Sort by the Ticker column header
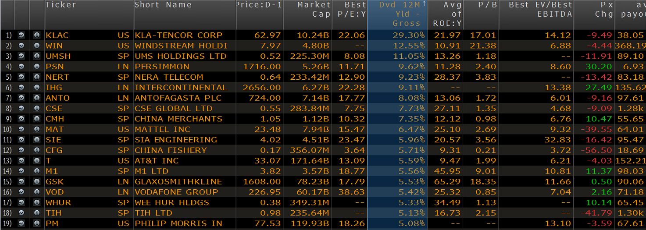646x230 pixels. pyautogui.click(x=89, y=15)
